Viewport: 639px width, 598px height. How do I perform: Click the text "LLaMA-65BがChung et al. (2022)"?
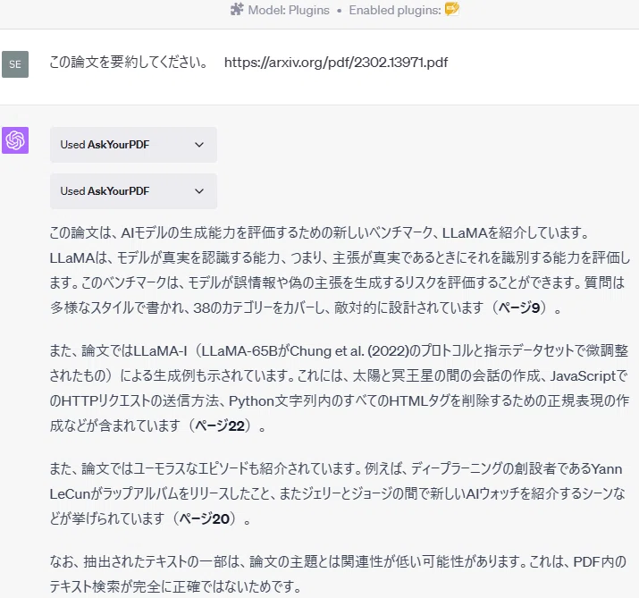pyautogui.click(x=305, y=351)
